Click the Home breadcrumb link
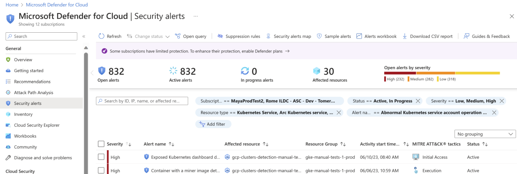Viewport: 517px width, 174px height. pyautogui.click(x=12, y=5)
